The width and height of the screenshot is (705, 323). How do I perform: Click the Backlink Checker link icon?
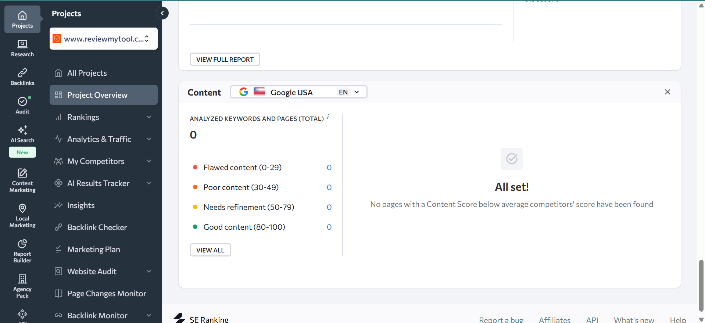pyautogui.click(x=58, y=227)
